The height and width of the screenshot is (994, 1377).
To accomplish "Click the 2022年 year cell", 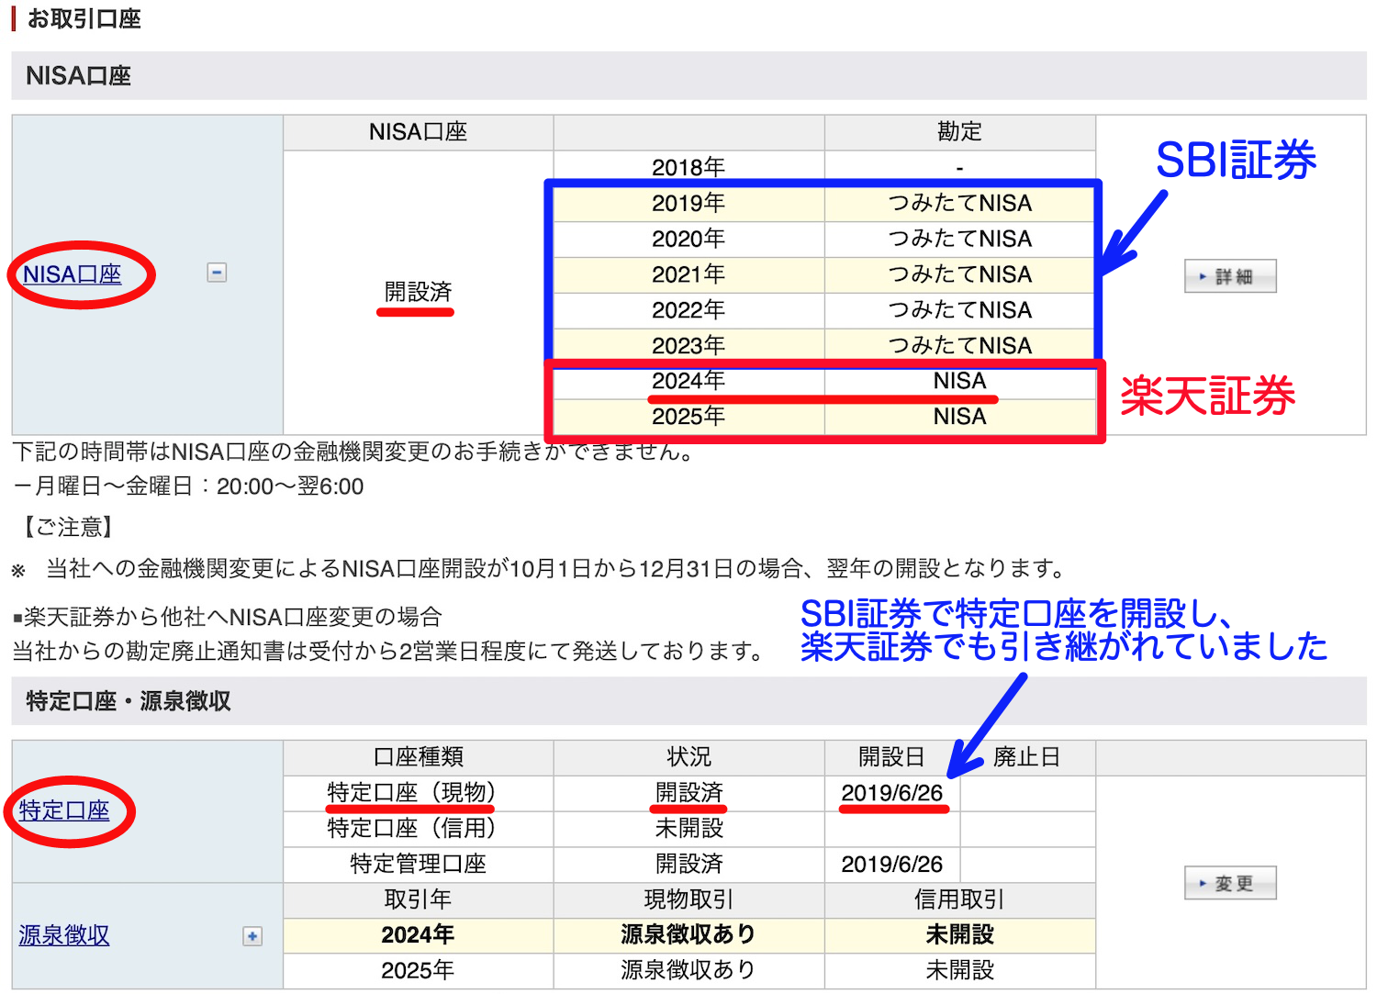I will pos(688,310).
